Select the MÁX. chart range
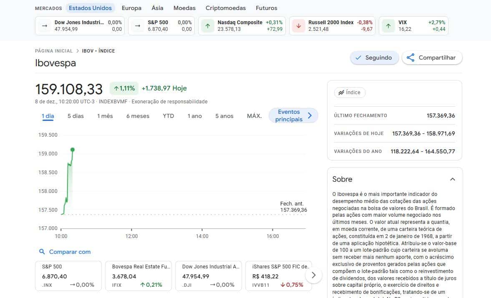Image resolution: width=491 pixels, height=298 pixels. point(254,116)
